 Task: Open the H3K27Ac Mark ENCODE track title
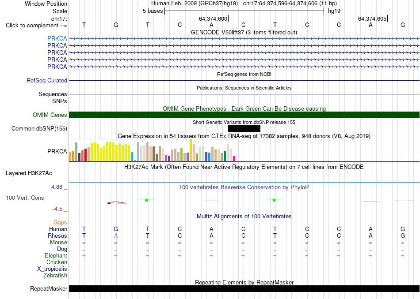[244, 167]
